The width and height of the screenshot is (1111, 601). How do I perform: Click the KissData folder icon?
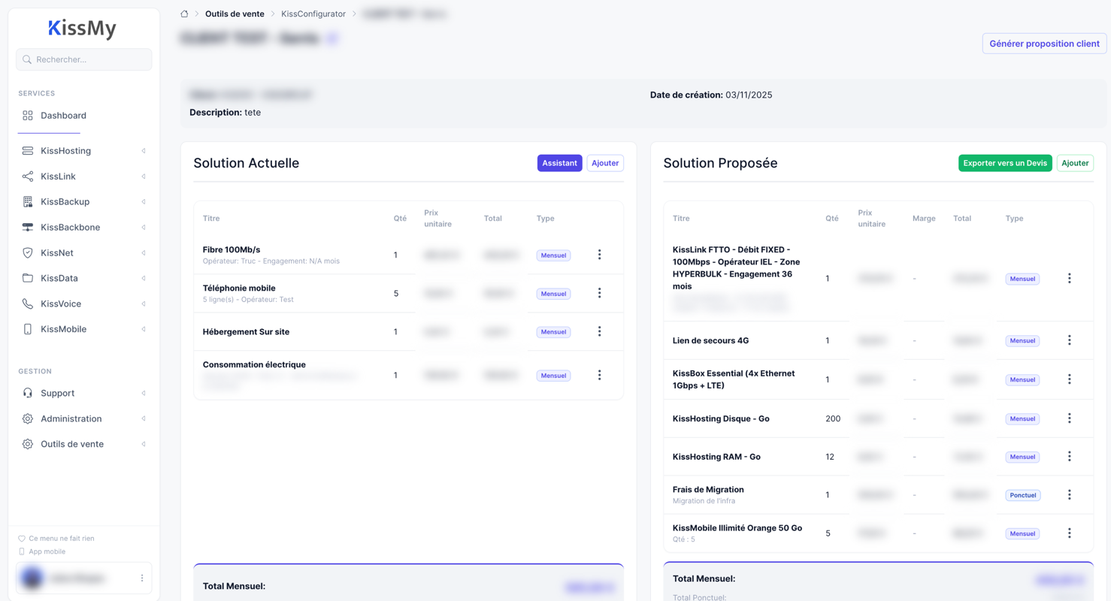pos(28,278)
